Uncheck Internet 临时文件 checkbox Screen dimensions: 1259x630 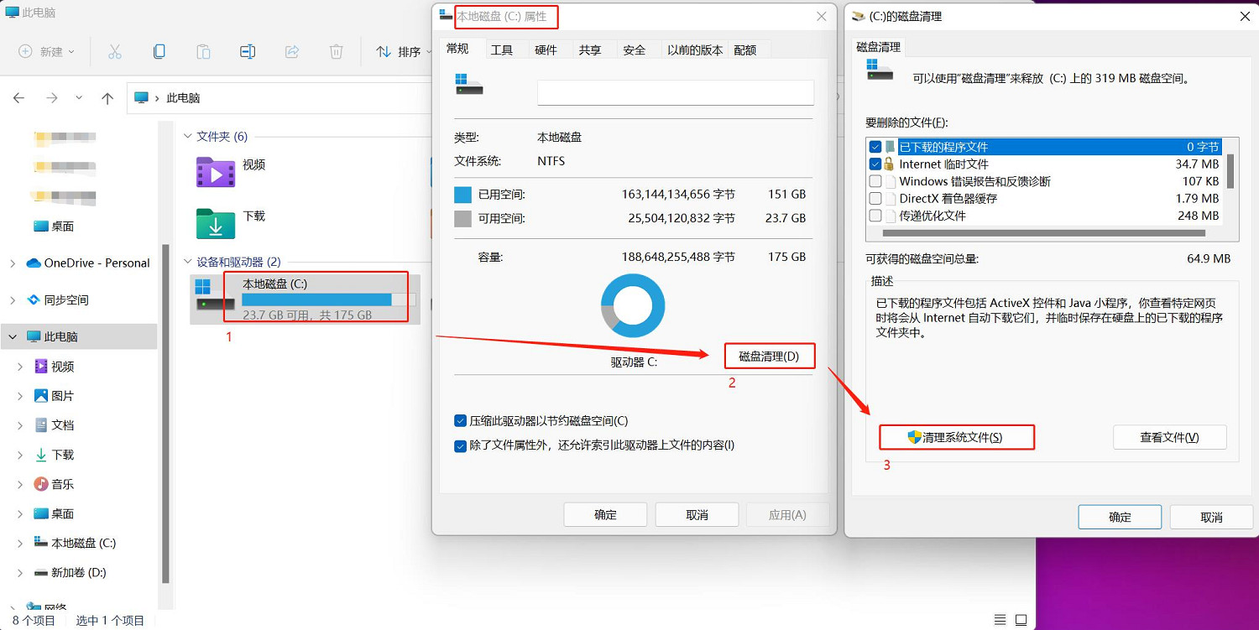(875, 164)
